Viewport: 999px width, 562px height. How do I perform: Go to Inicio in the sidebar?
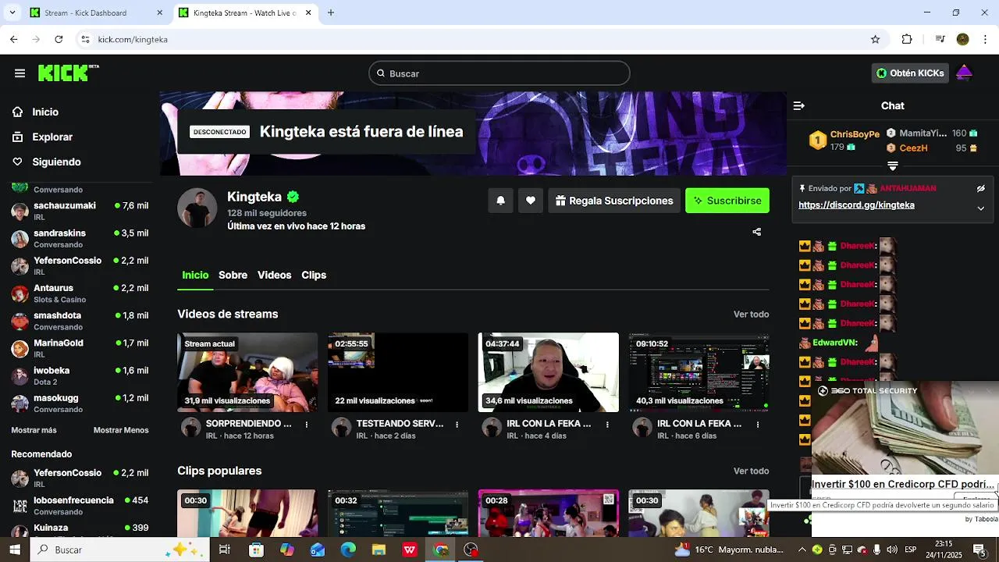click(45, 112)
